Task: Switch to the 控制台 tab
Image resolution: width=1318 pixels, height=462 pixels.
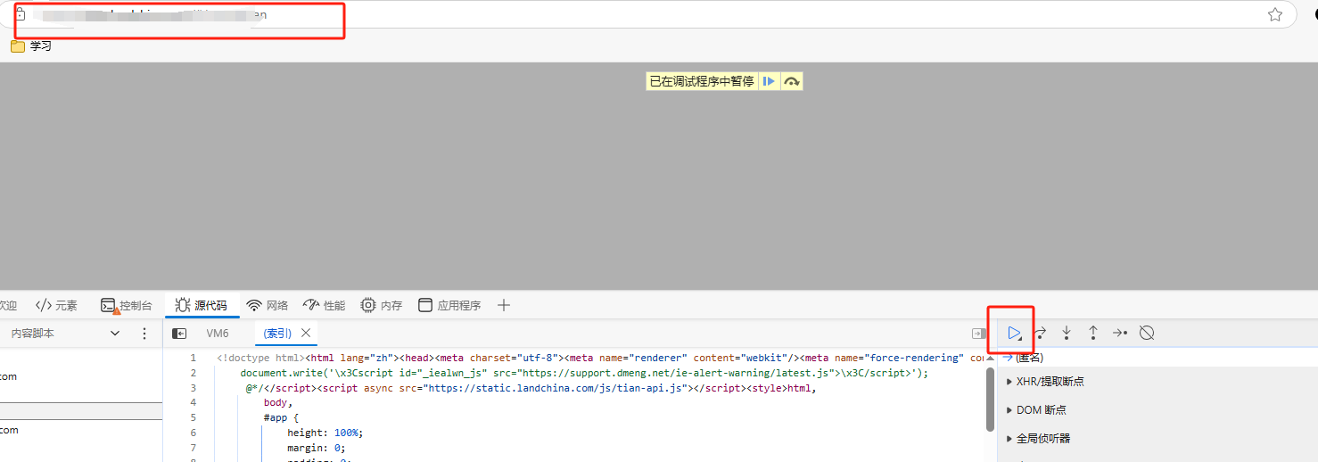Action: pos(127,305)
